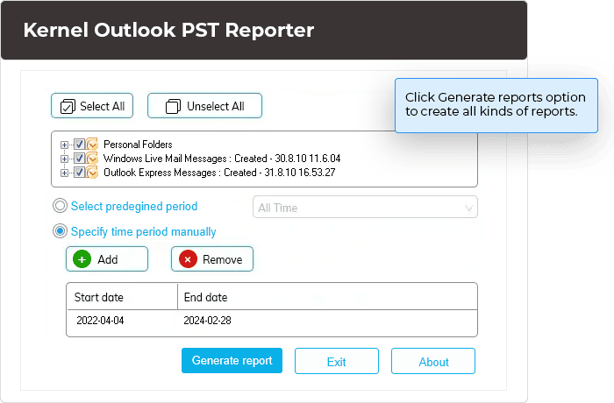This screenshot has height=403, width=614.
Task: Click the Start date column header
Action: 122,297
